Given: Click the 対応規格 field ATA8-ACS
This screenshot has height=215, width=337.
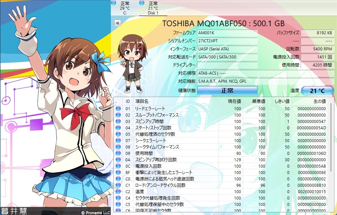Looking at the screenshot, I should coord(265,73).
